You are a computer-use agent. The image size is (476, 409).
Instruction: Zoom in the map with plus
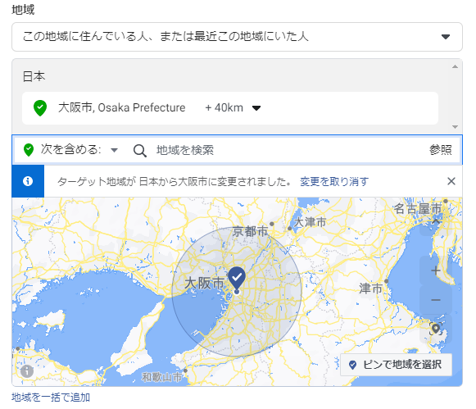pos(436,270)
